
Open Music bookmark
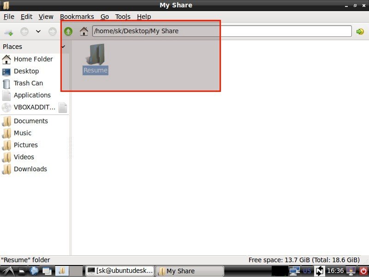(x=35, y=133)
